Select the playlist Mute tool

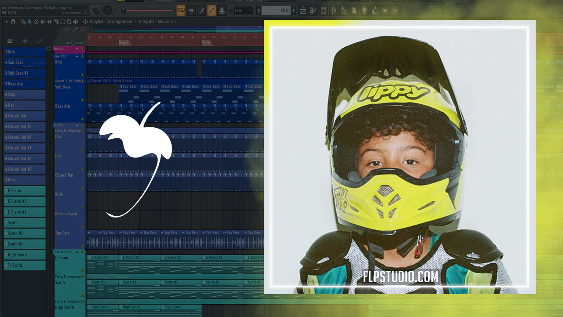[43, 22]
